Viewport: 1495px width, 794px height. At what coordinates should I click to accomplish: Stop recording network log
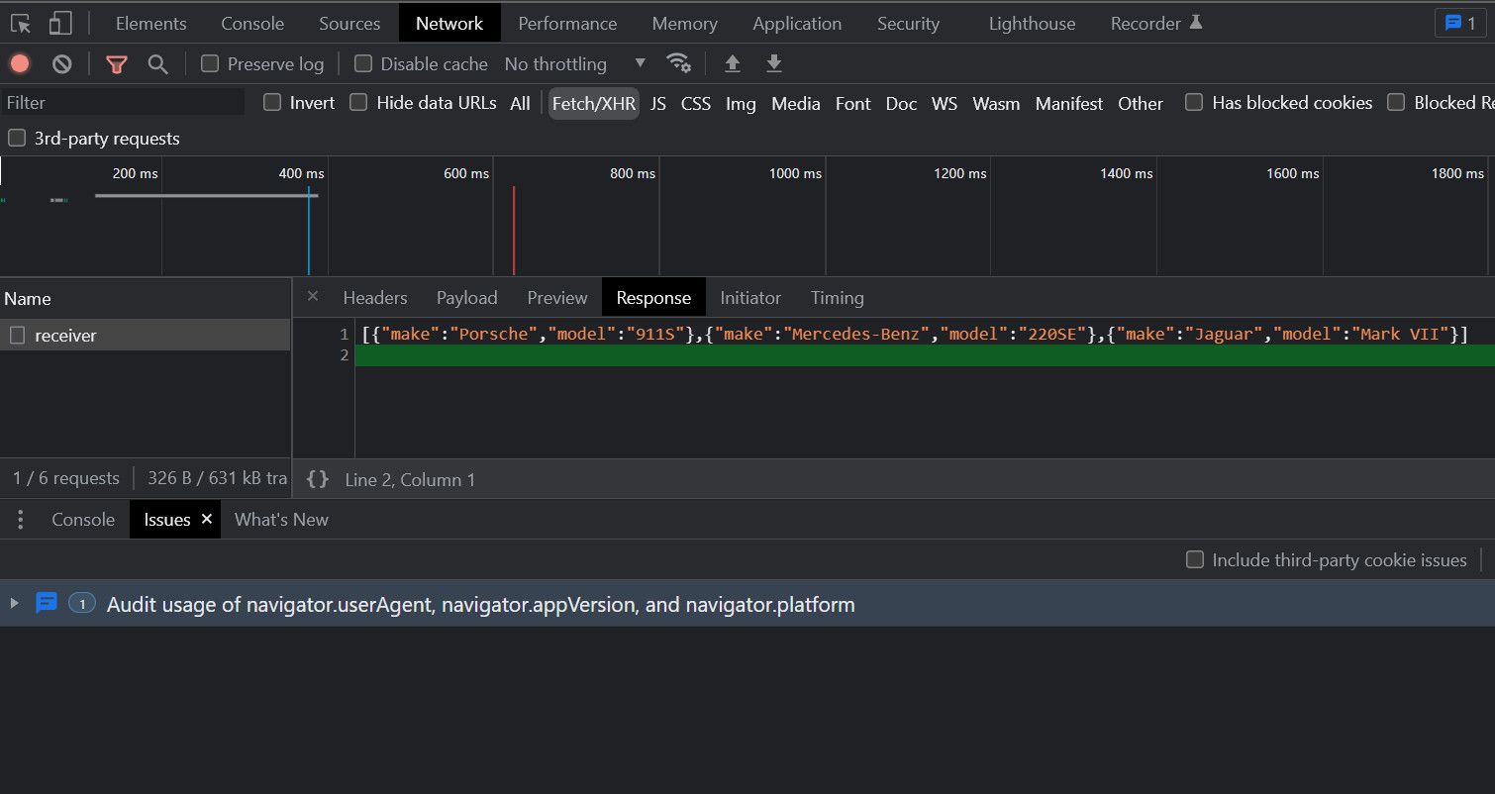[x=20, y=64]
